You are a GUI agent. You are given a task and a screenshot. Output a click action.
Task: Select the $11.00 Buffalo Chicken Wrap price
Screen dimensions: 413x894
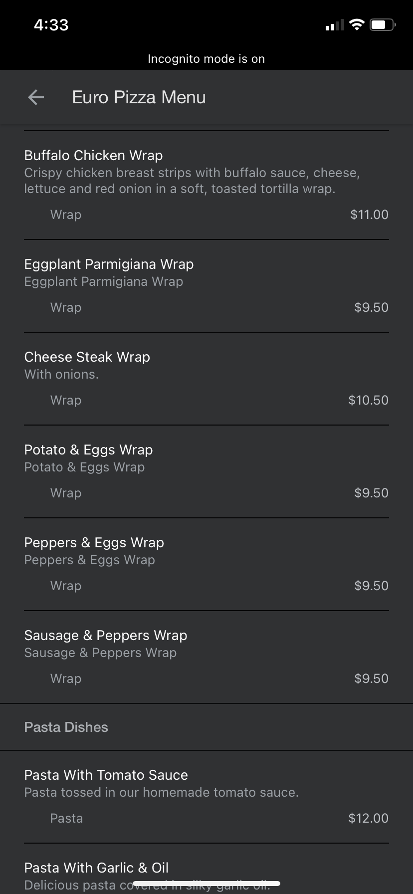(369, 215)
